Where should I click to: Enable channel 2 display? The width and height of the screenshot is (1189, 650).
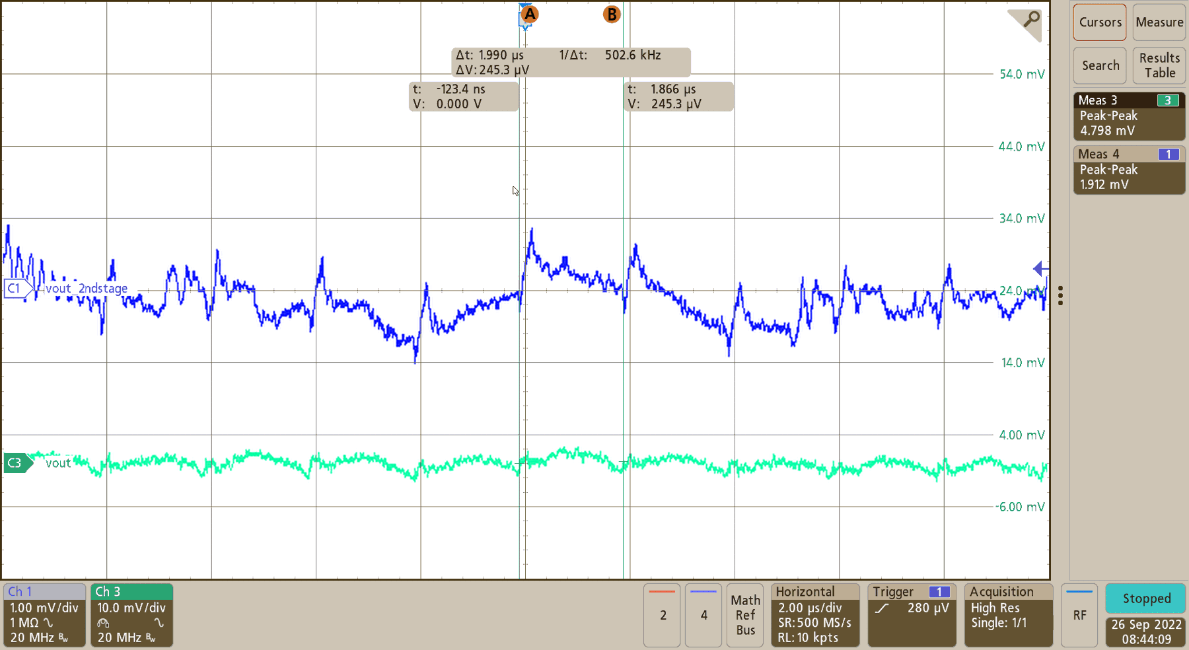[x=661, y=615]
